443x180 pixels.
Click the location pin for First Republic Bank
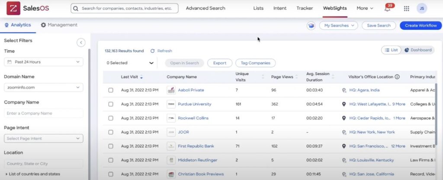[x=344, y=146]
